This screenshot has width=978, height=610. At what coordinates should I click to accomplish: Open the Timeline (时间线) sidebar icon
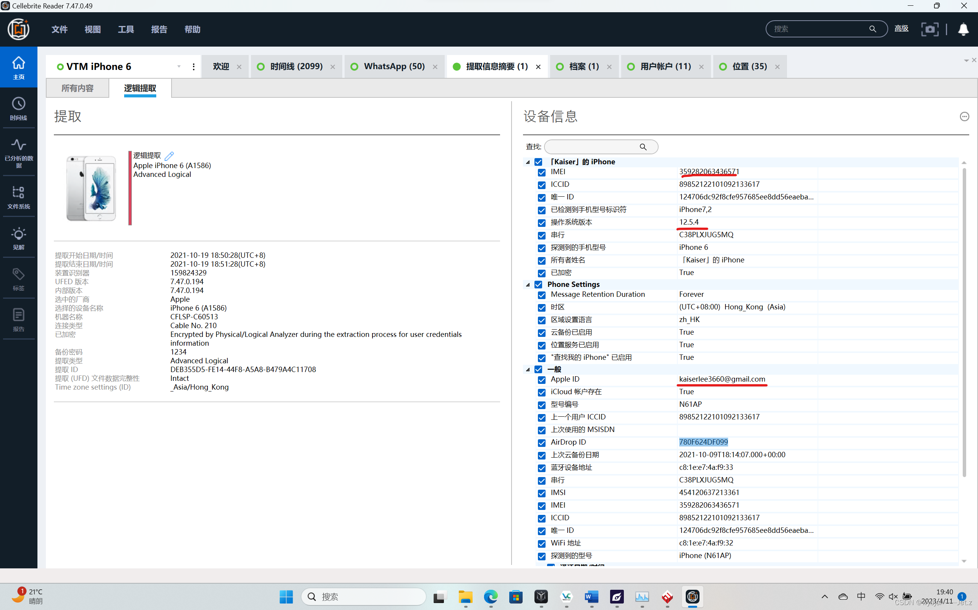click(19, 108)
